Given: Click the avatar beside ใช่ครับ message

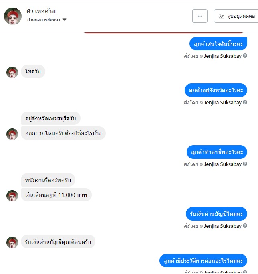Looking at the screenshot, I should click(x=12, y=72).
